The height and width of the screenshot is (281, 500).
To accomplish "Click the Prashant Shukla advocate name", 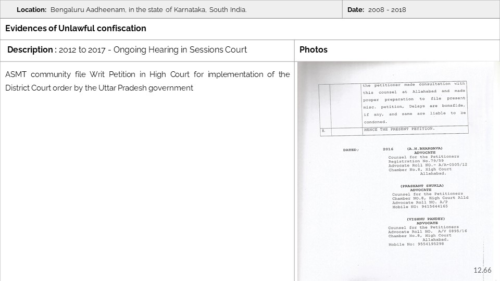I will pos(422,186).
